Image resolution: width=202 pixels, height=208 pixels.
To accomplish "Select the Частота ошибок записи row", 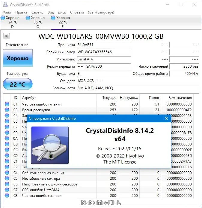I will tap(98, 195).
